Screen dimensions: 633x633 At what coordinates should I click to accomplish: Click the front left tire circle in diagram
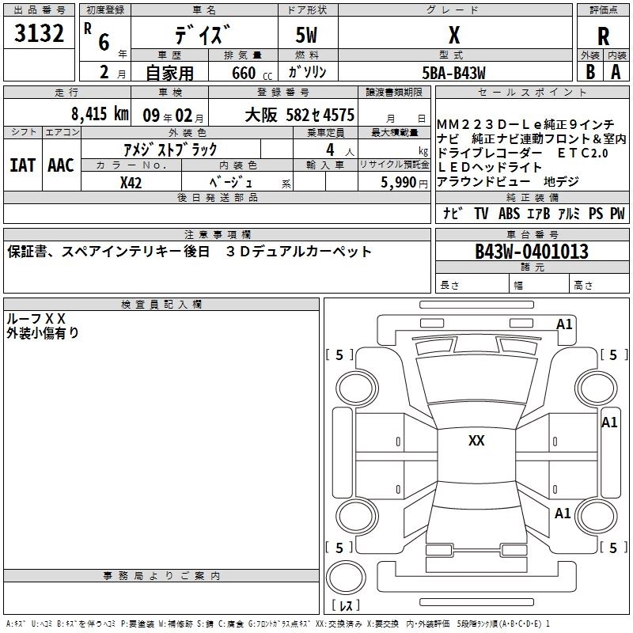(357, 389)
